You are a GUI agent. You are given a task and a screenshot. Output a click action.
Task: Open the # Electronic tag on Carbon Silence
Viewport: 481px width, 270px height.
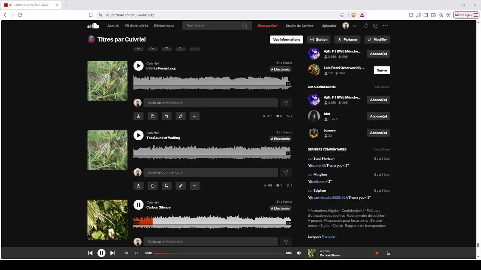(281, 208)
